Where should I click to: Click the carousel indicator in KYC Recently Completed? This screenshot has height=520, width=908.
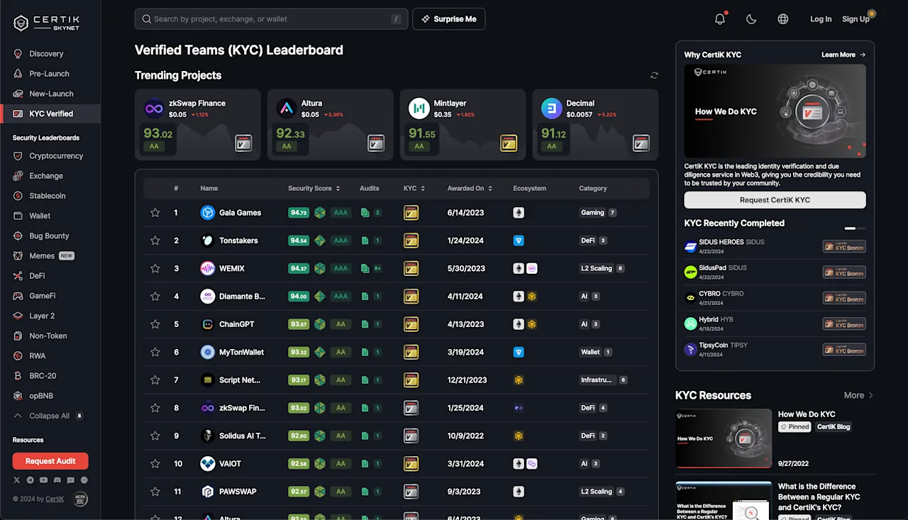click(x=855, y=228)
